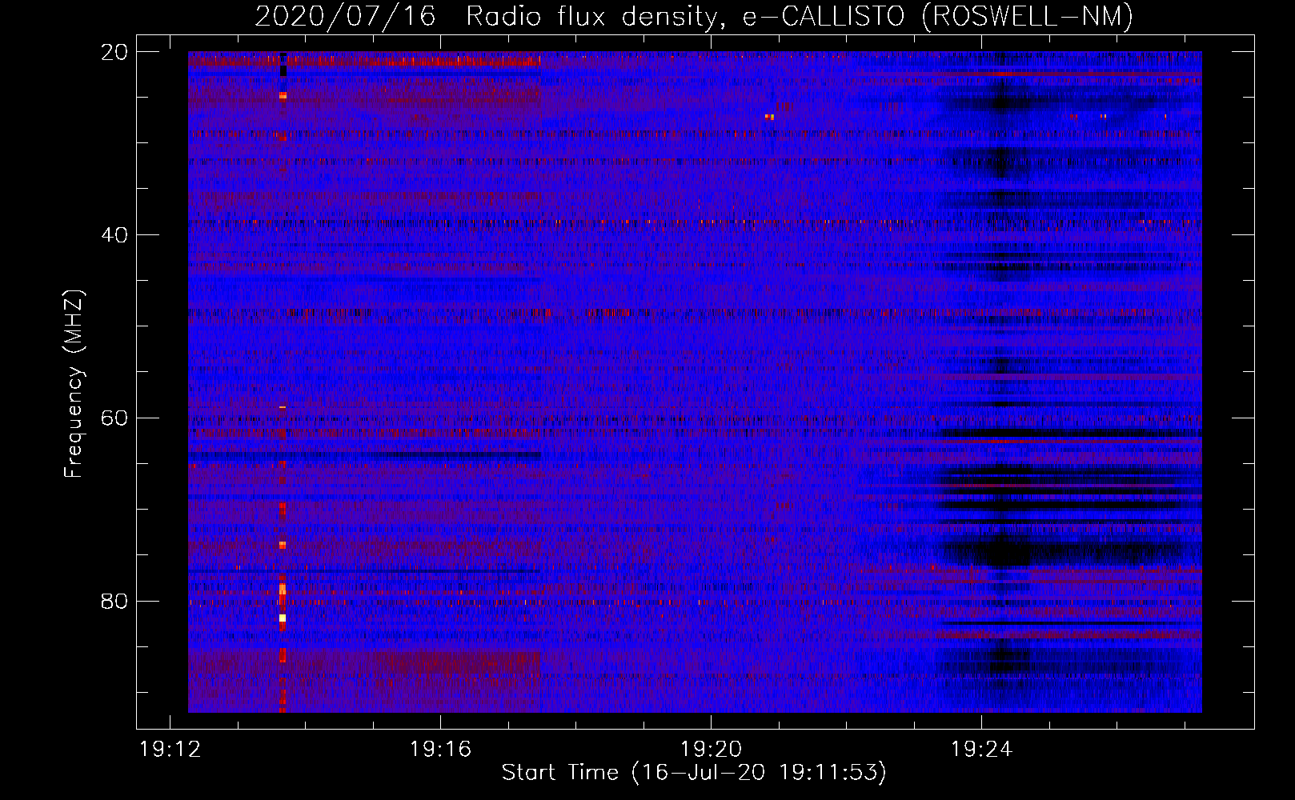This screenshot has width=1295, height=800.
Task: Click the '19:20' time tick label
Action: (711, 750)
